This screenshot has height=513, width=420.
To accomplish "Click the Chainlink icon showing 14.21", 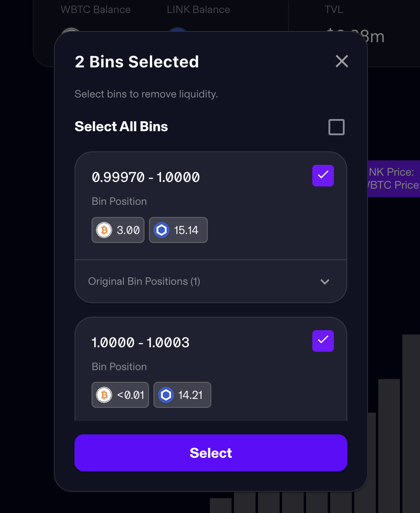I will point(166,395).
